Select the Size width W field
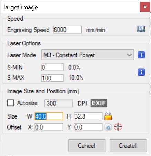Screen dimensions: 151x156 click(49, 116)
